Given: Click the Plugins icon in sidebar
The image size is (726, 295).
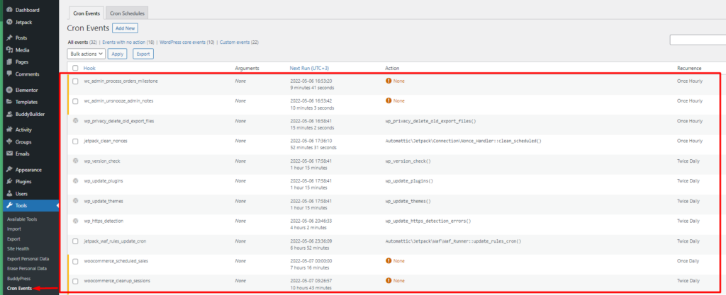Looking at the screenshot, I should click(x=9, y=181).
